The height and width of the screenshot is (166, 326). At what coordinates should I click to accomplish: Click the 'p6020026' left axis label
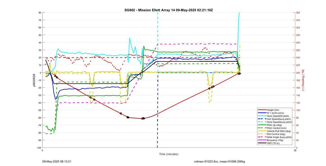pos(35,80)
